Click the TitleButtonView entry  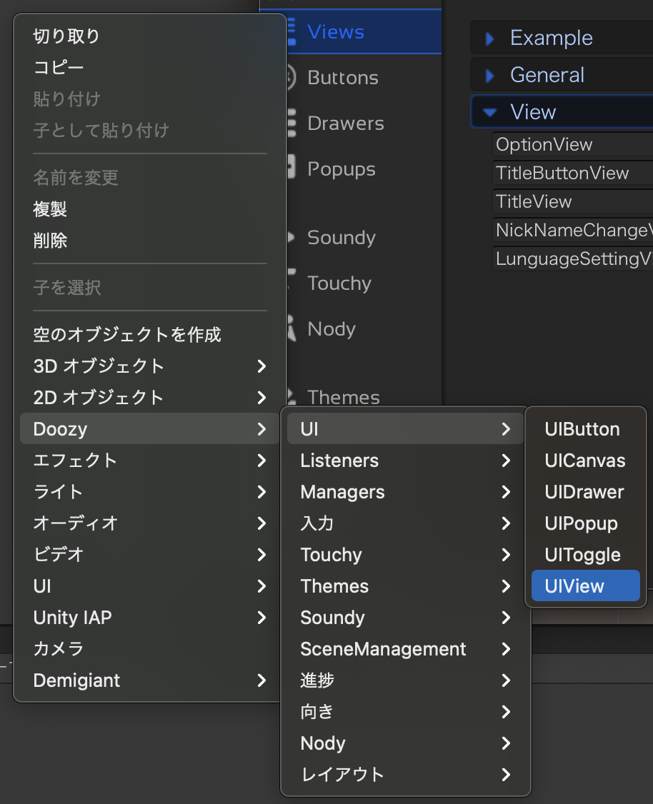click(572, 174)
